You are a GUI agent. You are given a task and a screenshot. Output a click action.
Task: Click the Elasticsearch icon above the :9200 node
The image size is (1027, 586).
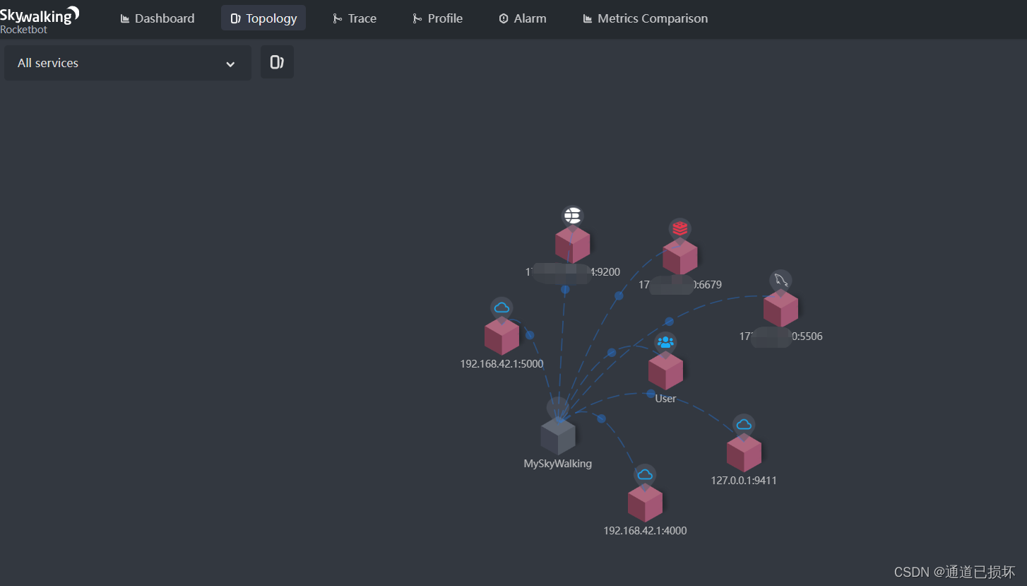[573, 216]
